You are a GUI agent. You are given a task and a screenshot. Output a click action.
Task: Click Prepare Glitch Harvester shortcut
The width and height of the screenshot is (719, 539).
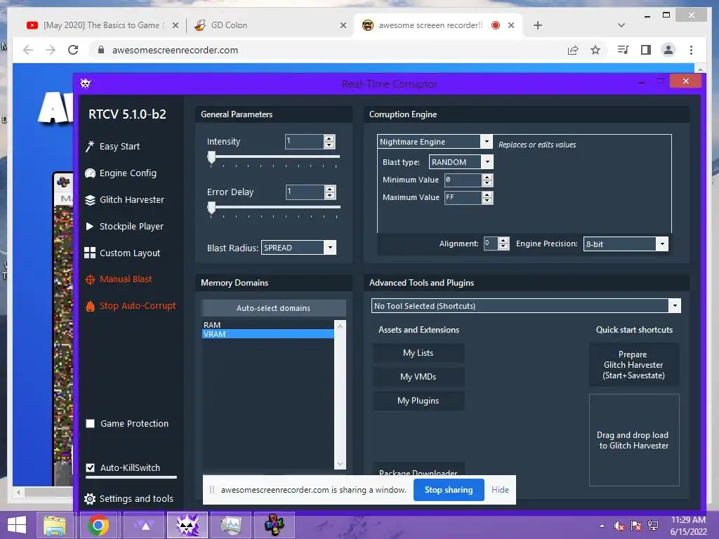pos(634,365)
